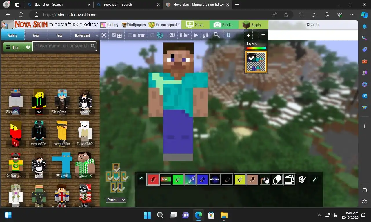Viewport: 371px width, 222px height.
Task: Remove layer with minus button
Action: (x=256, y=35)
